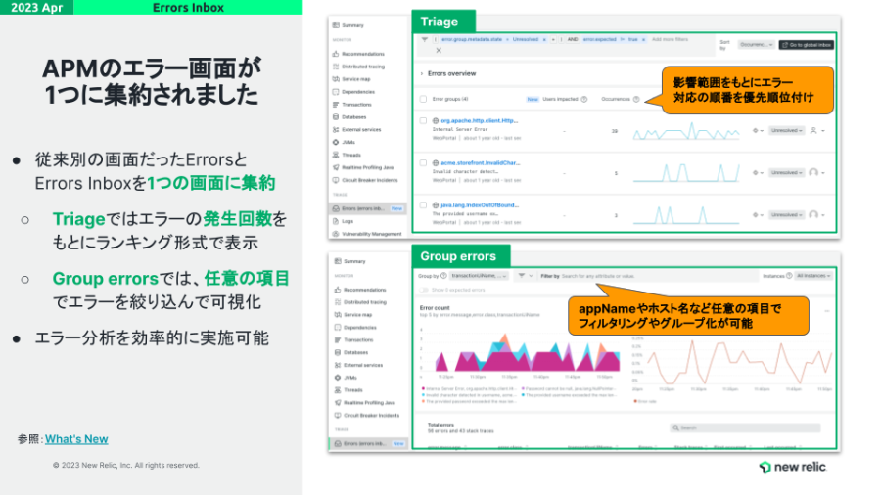Viewport: 881px width, 495px height.
Task: Click the Internal Server Error legend color dot
Action: 423,388
